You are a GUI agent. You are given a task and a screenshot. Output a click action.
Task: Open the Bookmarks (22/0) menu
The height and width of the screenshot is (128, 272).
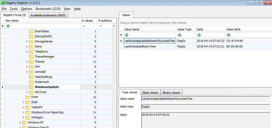(x=48, y=9)
